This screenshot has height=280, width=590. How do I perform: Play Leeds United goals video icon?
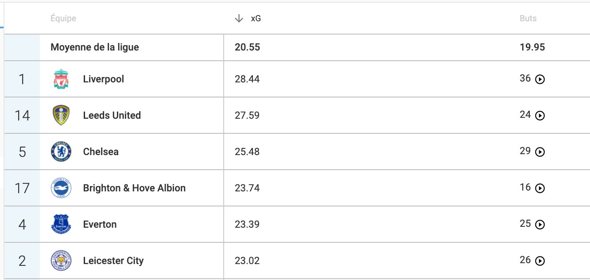(540, 116)
